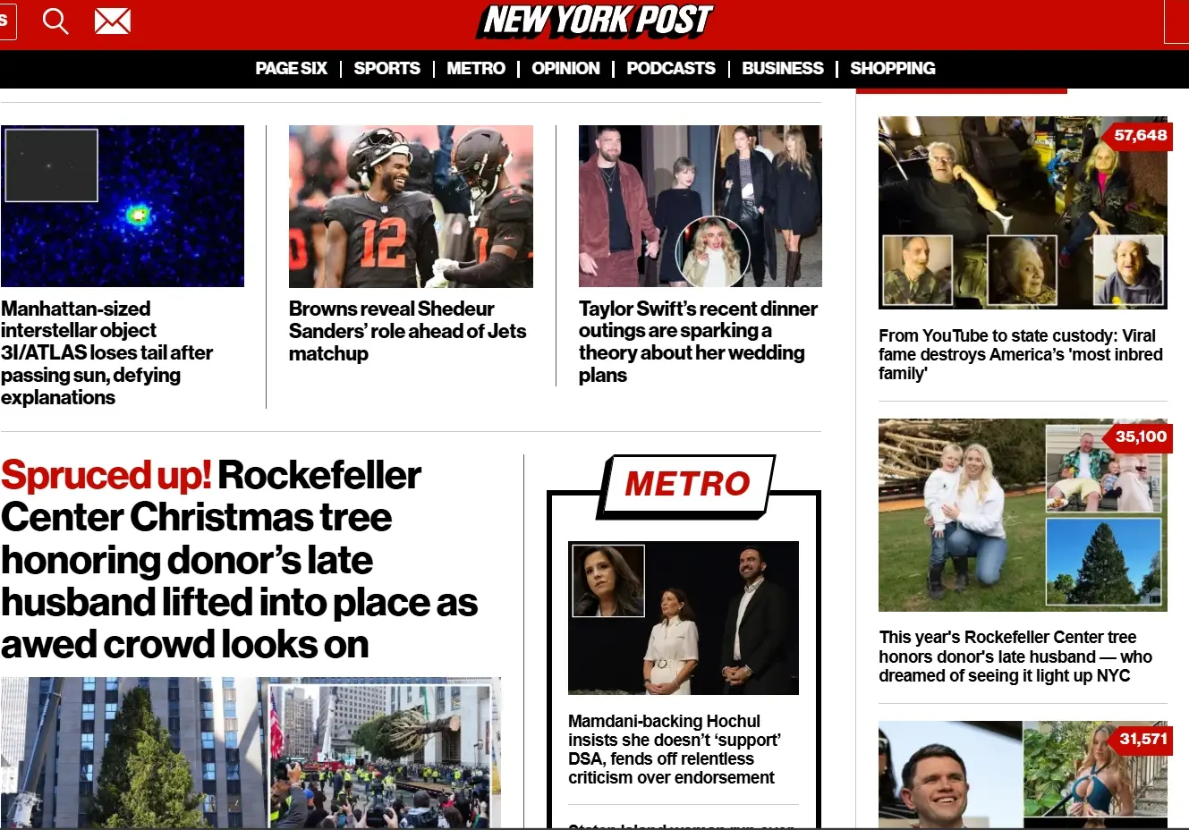Open the search magnifier icon
Screen dimensions: 1189x830
click(x=55, y=21)
